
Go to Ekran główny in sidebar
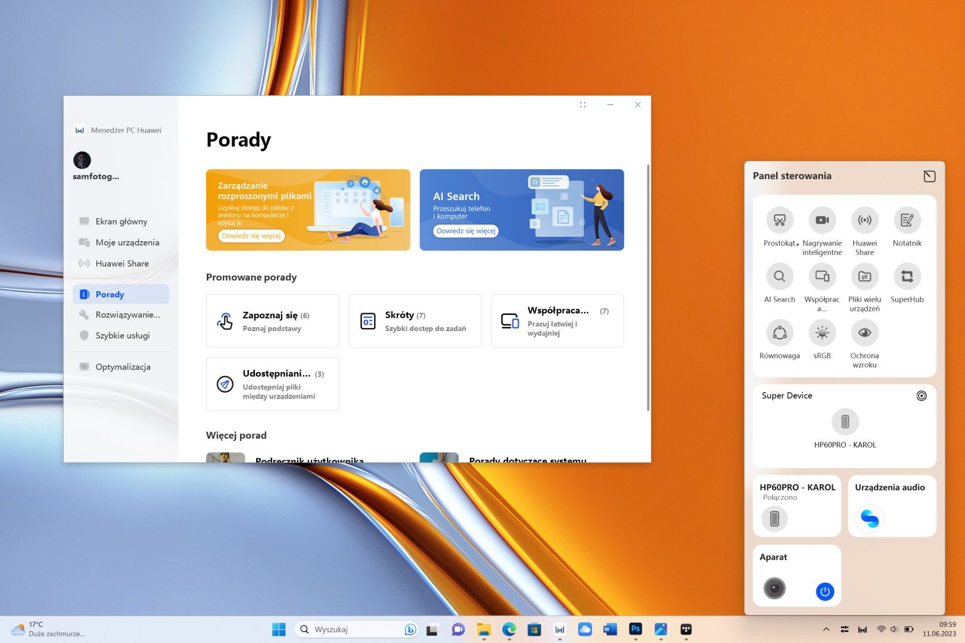tap(121, 221)
